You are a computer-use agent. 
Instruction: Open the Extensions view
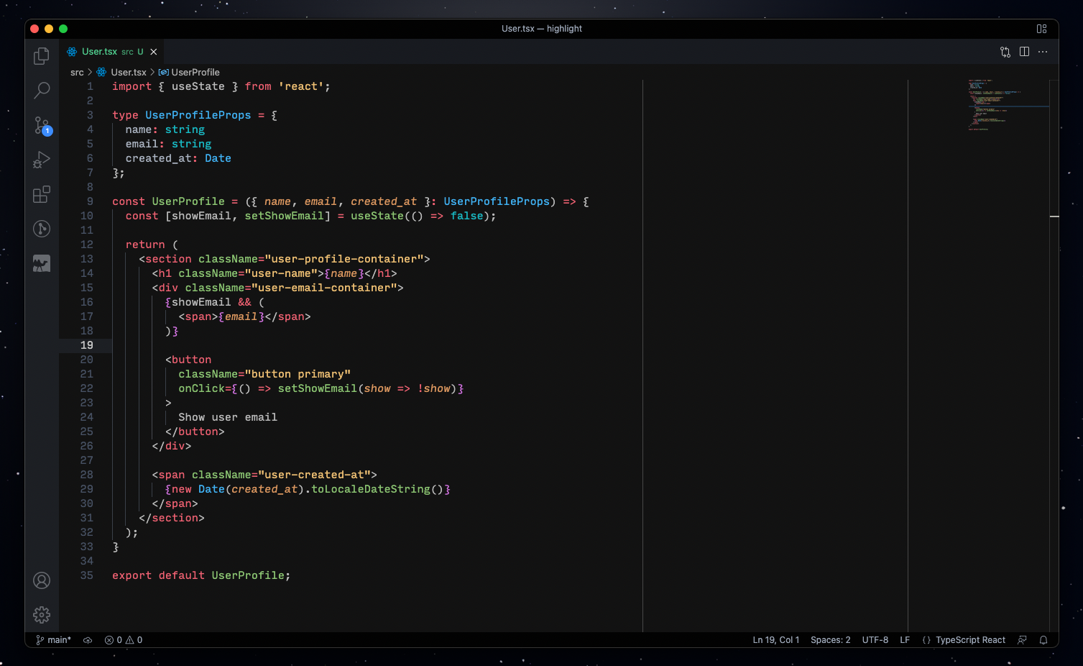[x=42, y=194]
